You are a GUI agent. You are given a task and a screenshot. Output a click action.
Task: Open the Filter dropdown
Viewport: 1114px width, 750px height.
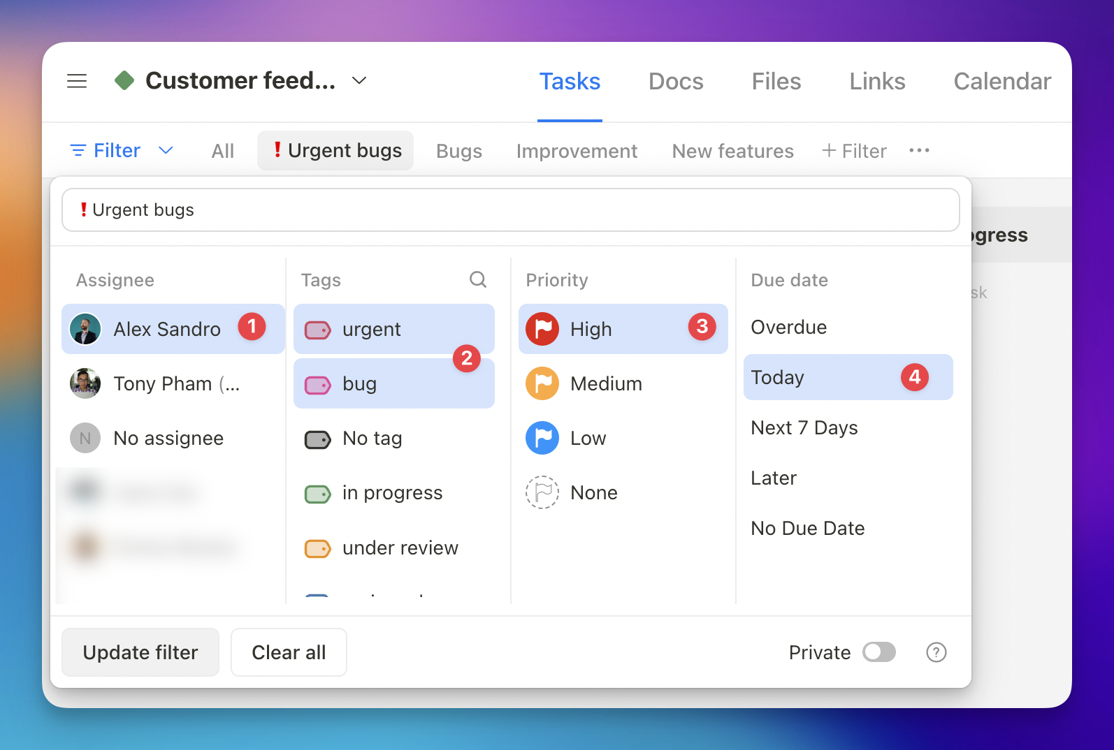pyautogui.click(x=122, y=150)
